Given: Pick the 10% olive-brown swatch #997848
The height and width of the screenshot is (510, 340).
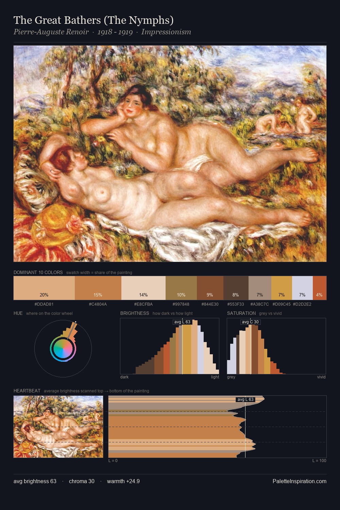Looking at the screenshot, I should (181, 288).
